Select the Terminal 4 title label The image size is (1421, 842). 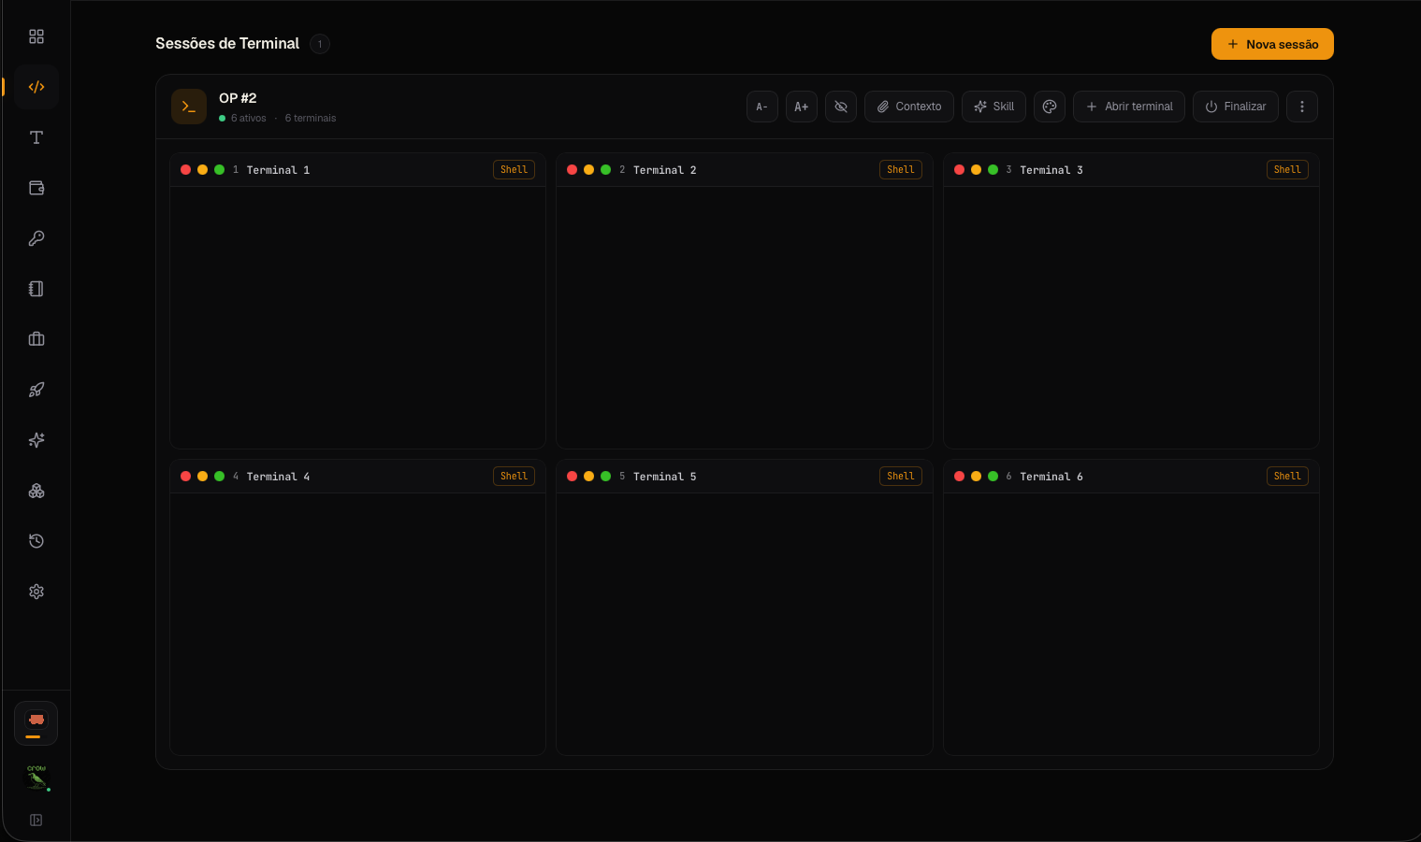(x=278, y=477)
